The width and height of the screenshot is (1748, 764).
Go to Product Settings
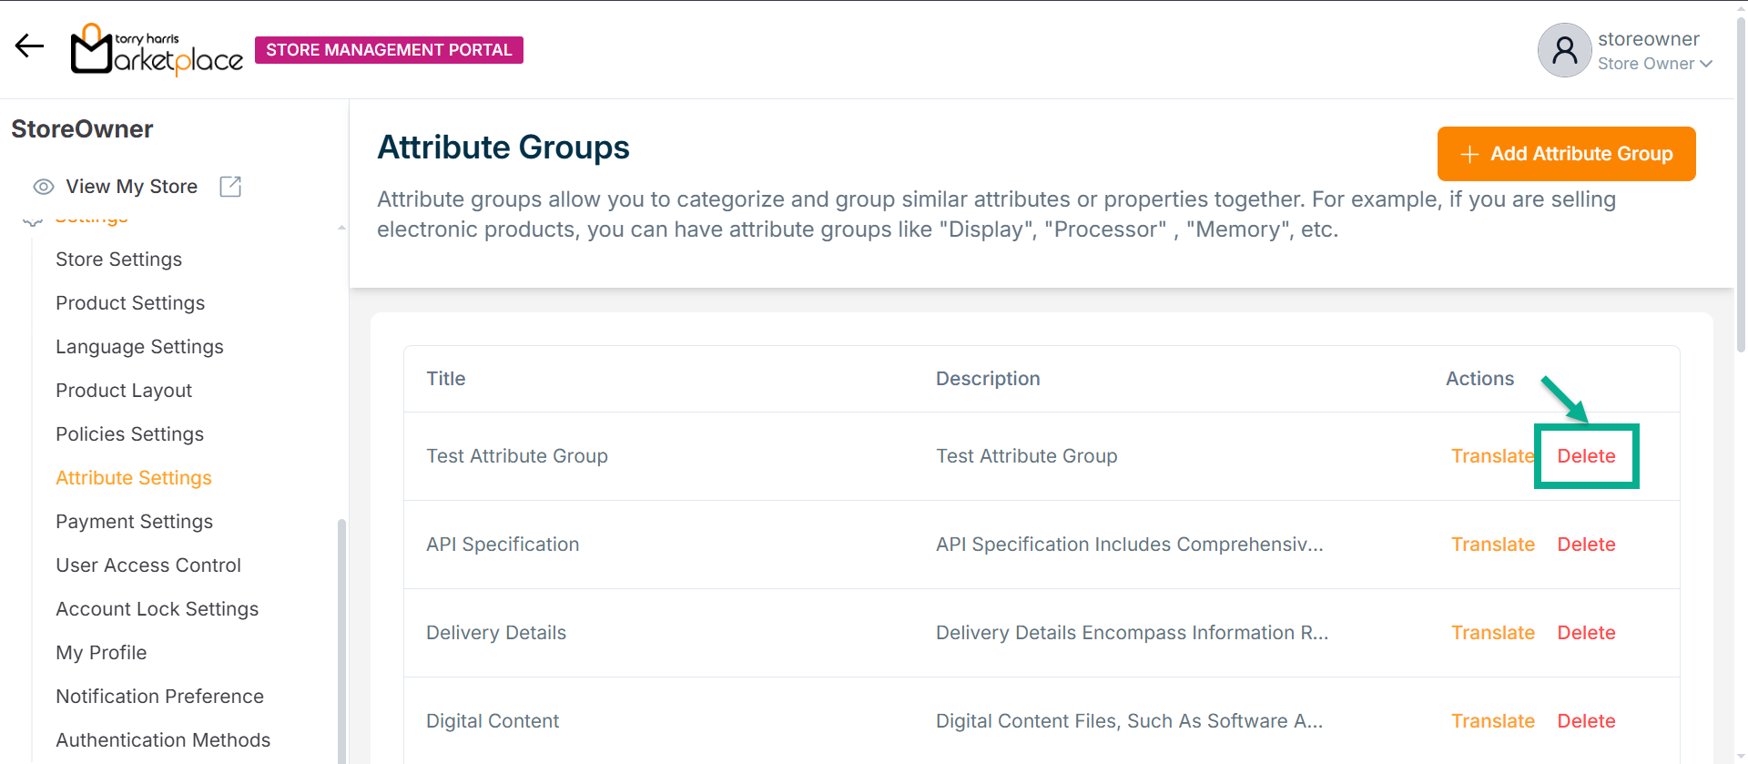pos(130,303)
